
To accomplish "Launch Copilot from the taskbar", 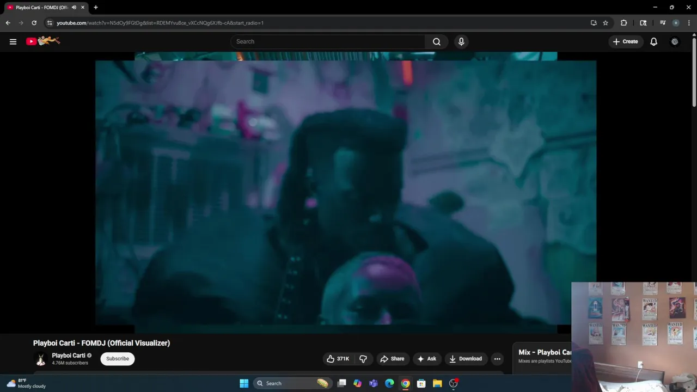I will 357,383.
